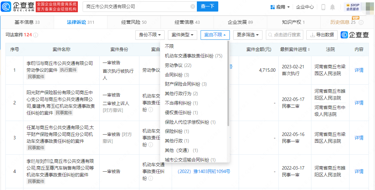375x190 pixels.
Task: Click the 查一下 search button
Action: pos(207,7)
